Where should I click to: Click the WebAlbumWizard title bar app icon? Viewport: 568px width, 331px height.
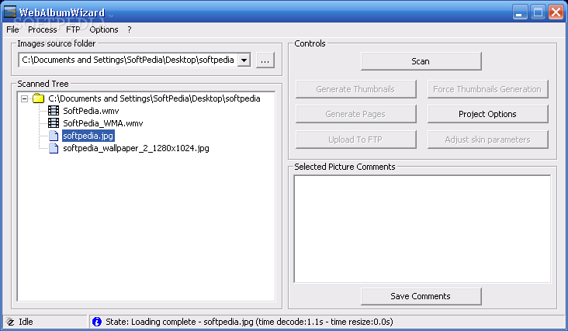point(10,12)
